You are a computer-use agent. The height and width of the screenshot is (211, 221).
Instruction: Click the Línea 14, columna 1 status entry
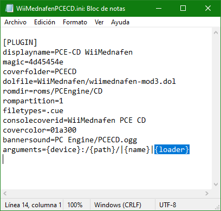(x=33, y=205)
